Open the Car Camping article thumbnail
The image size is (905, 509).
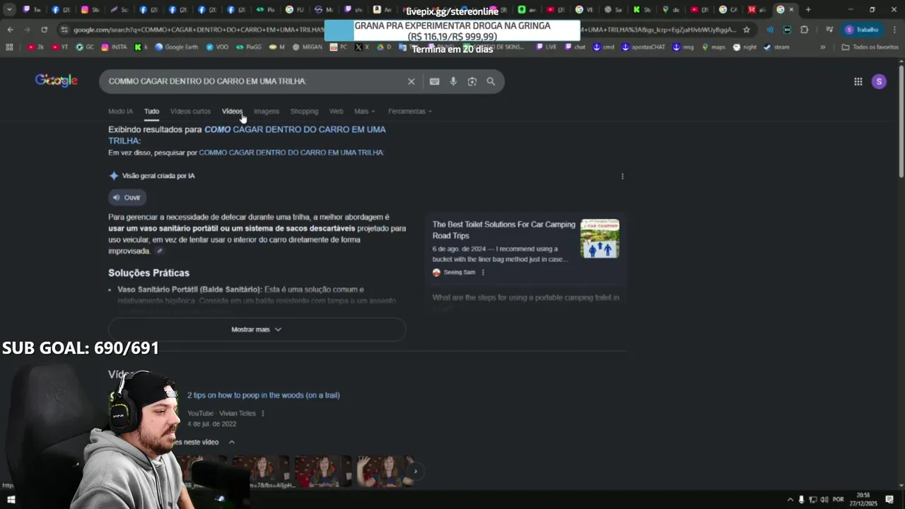click(600, 238)
